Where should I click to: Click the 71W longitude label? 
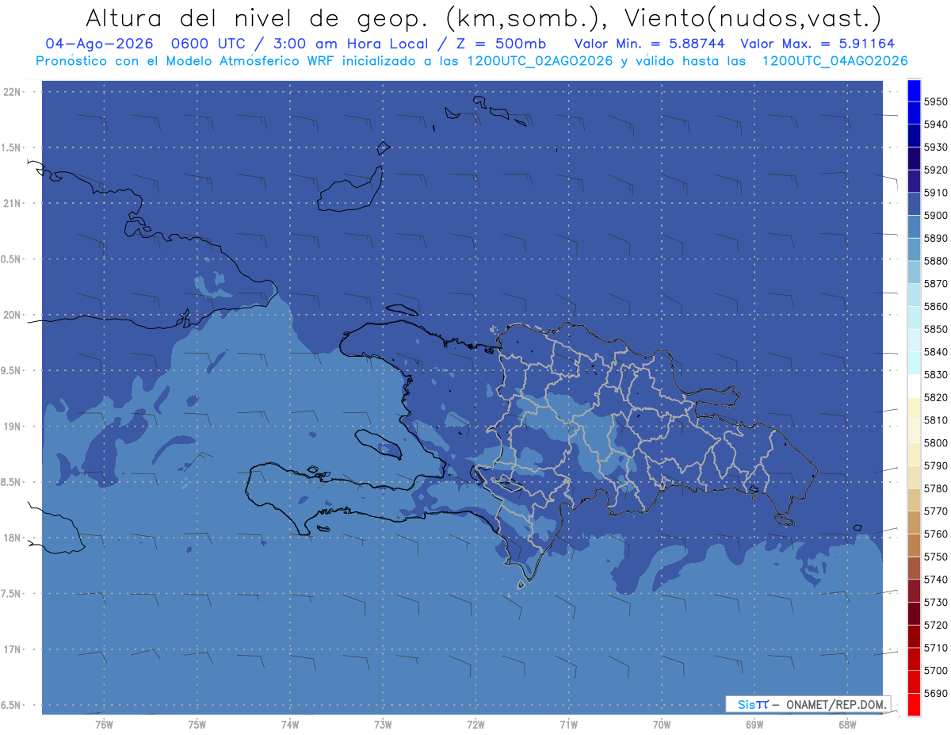[x=568, y=725]
